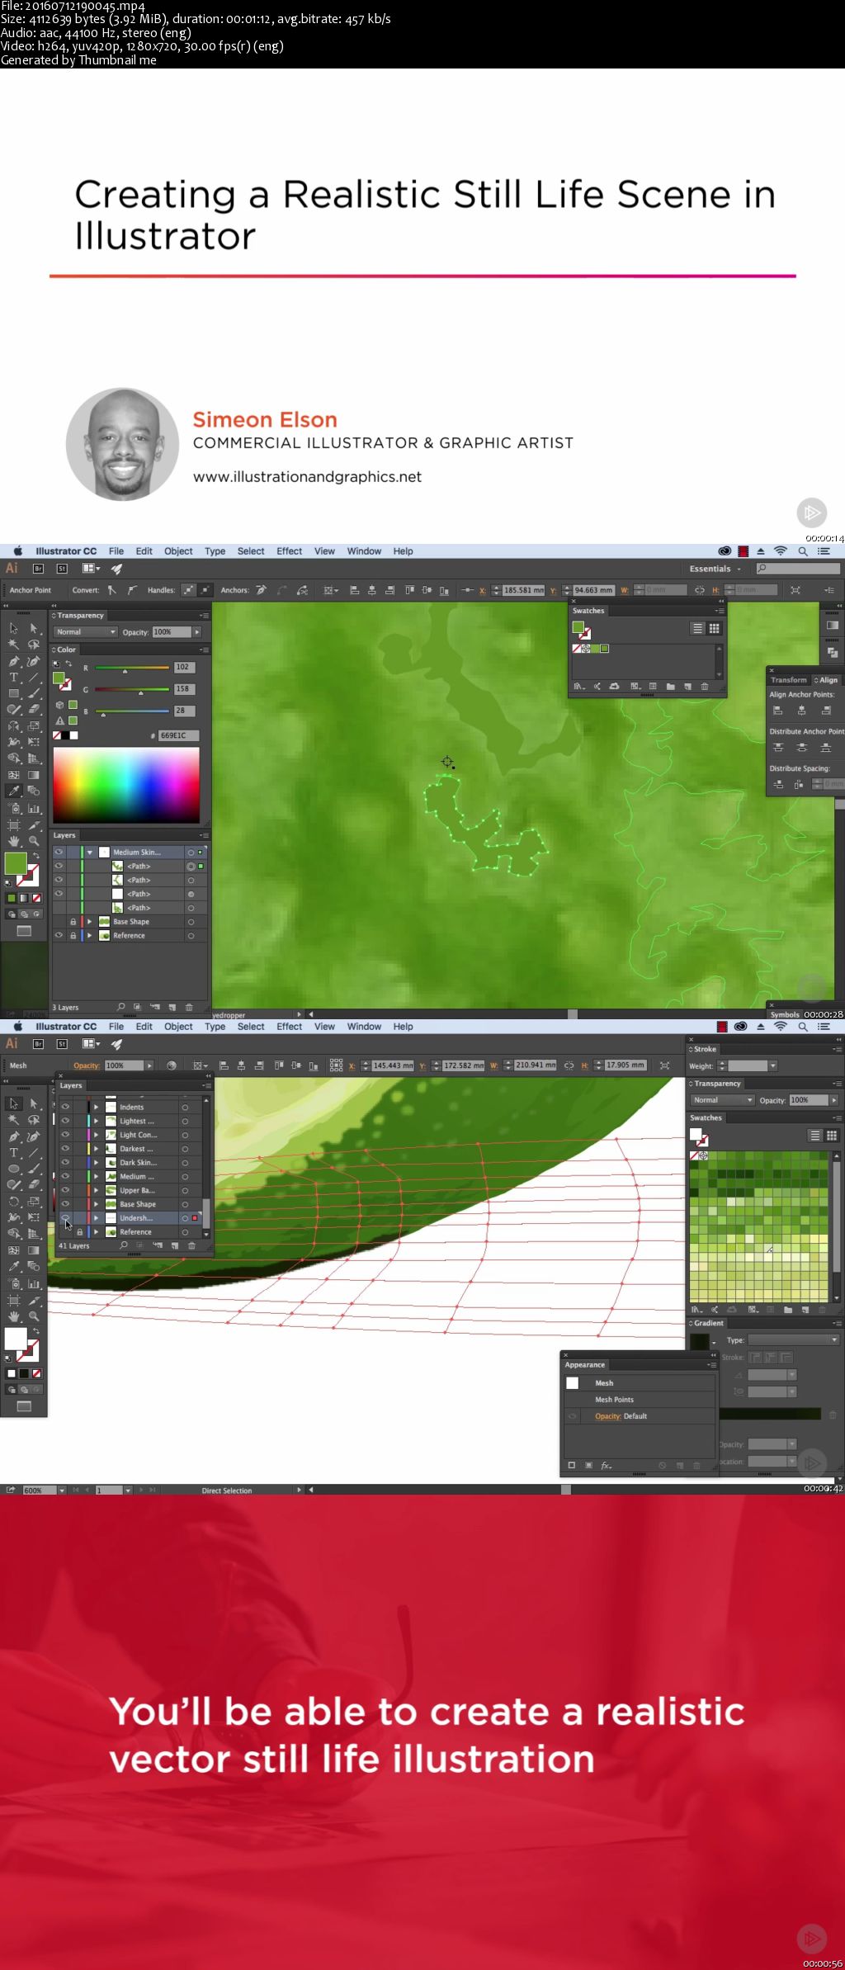Show Swatches list view in small Swatches panel
The width and height of the screenshot is (845, 1970).
tap(697, 629)
